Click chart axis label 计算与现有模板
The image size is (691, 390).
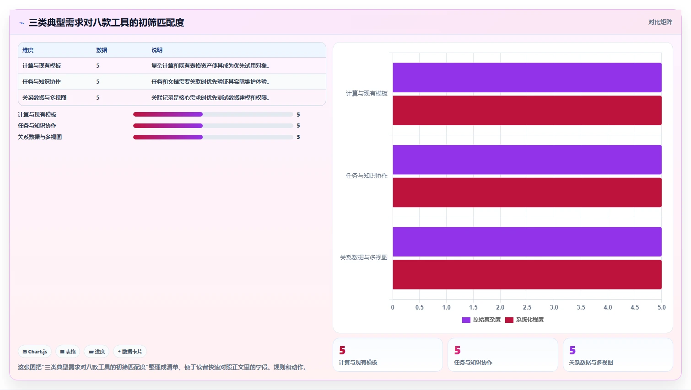coord(367,94)
